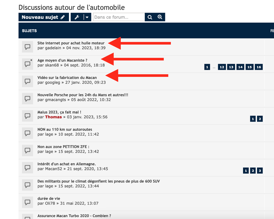274x219 pixels.
Task: View profile of author googleg
Action: point(53,82)
